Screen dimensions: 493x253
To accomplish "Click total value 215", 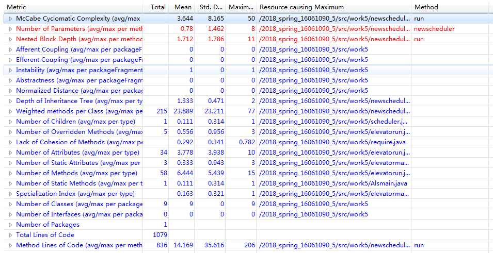I will (x=162, y=111).
